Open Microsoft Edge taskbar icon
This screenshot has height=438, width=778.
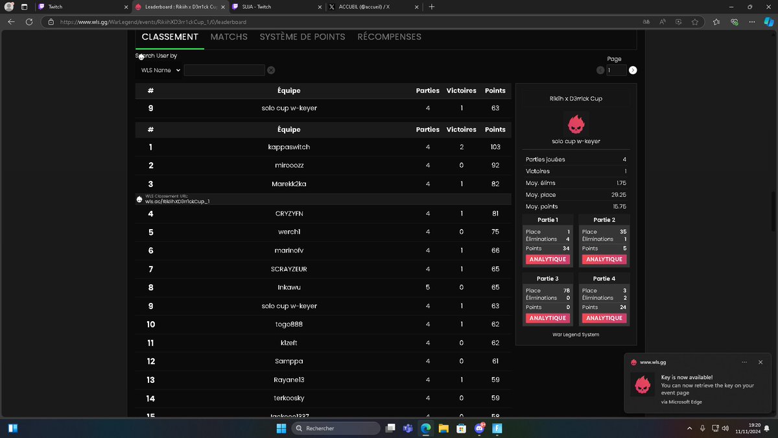coord(426,428)
